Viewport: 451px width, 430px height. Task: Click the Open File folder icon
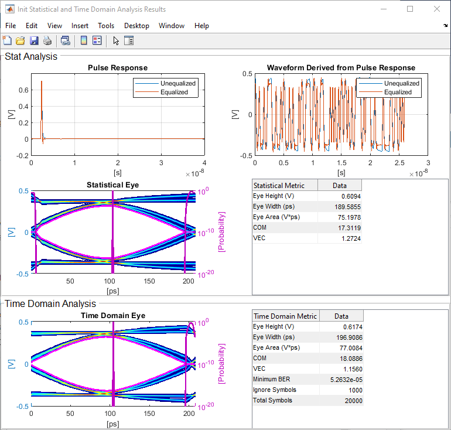[20, 40]
